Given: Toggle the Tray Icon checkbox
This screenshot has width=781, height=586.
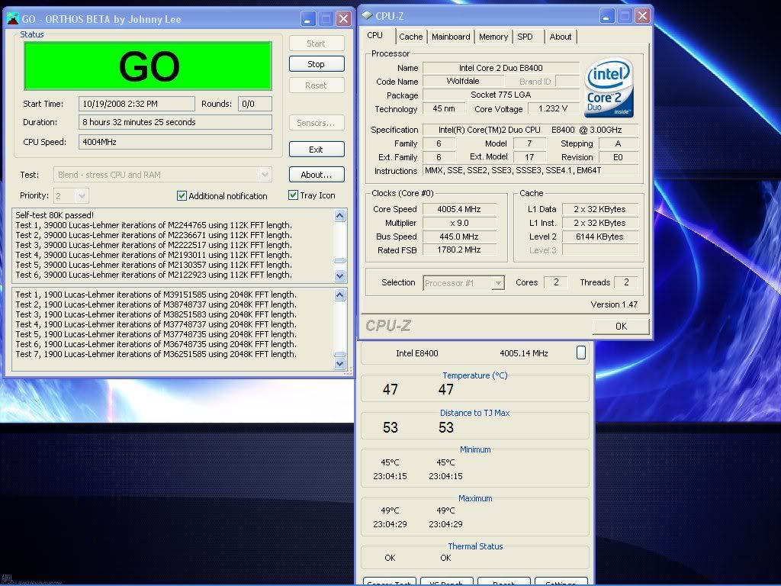Looking at the screenshot, I should [294, 195].
